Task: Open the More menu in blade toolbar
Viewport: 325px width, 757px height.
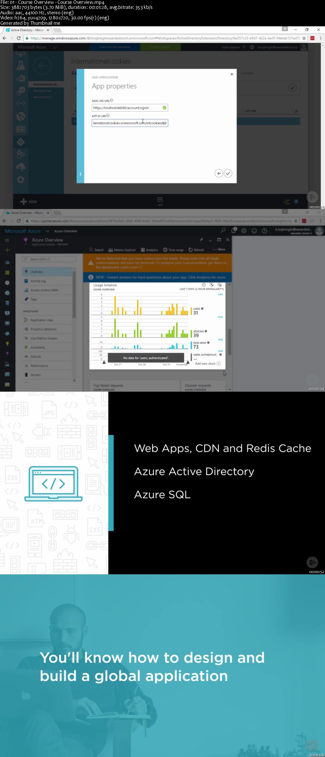Action: (219, 250)
